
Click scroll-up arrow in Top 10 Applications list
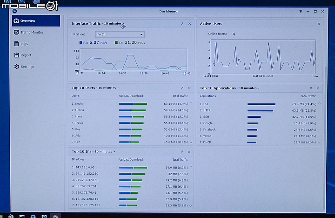pos(319,103)
